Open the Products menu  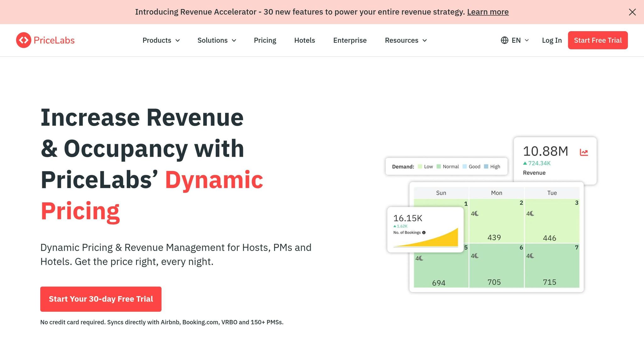click(161, 40)
